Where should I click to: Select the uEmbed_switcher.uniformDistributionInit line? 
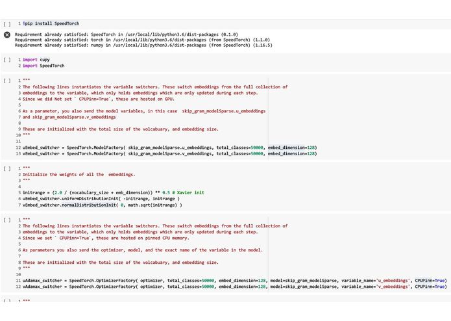tap(101, 199)
